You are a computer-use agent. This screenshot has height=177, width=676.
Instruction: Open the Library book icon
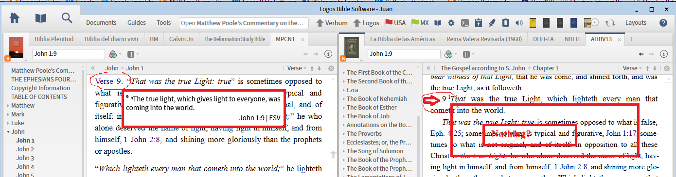tap(41, 18)
